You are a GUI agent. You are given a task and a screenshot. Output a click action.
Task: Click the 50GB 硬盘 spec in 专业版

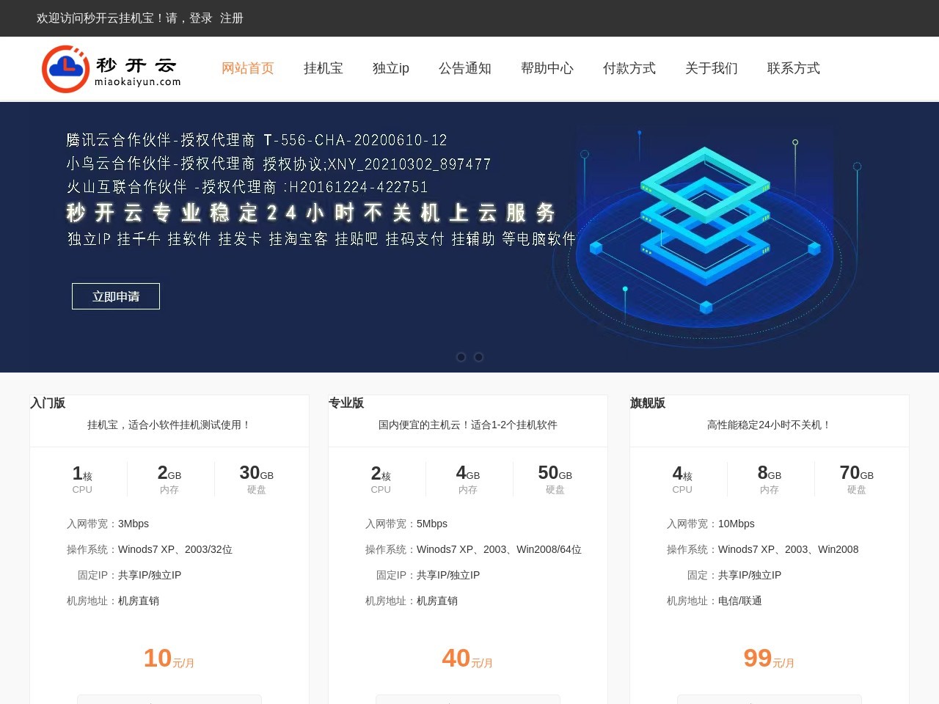click(555, 480)
